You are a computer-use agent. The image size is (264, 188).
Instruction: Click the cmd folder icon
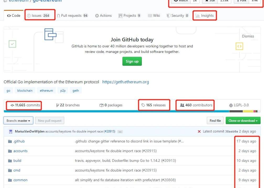10,170
